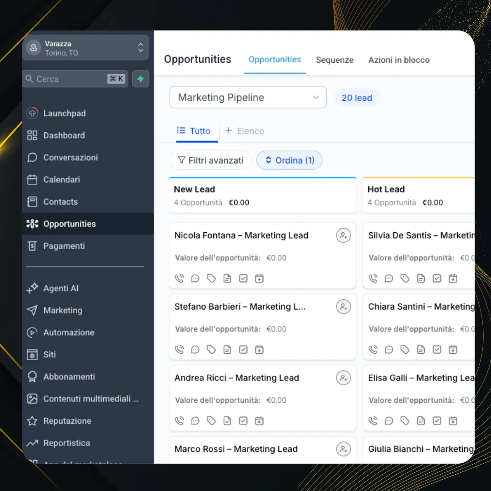Open Nicola Fontana – Marketing Lead card title
Image resolution: width=491 pixels, height=491 pixels.
pos(241,235)
